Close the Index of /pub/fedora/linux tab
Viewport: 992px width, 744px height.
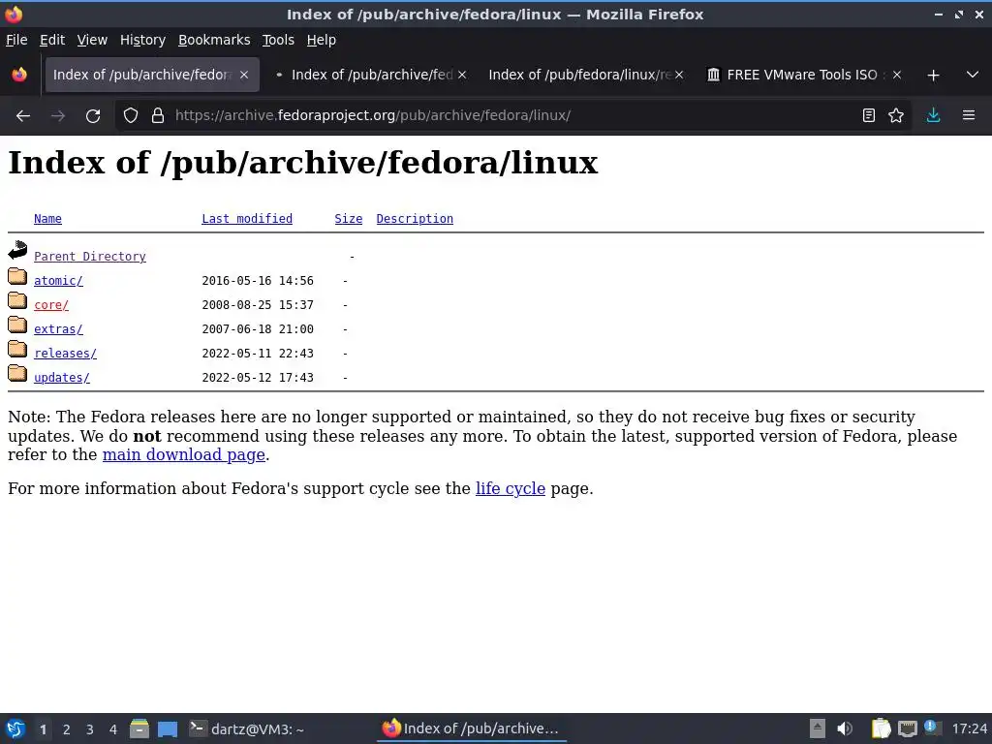[x=679, y=75]
